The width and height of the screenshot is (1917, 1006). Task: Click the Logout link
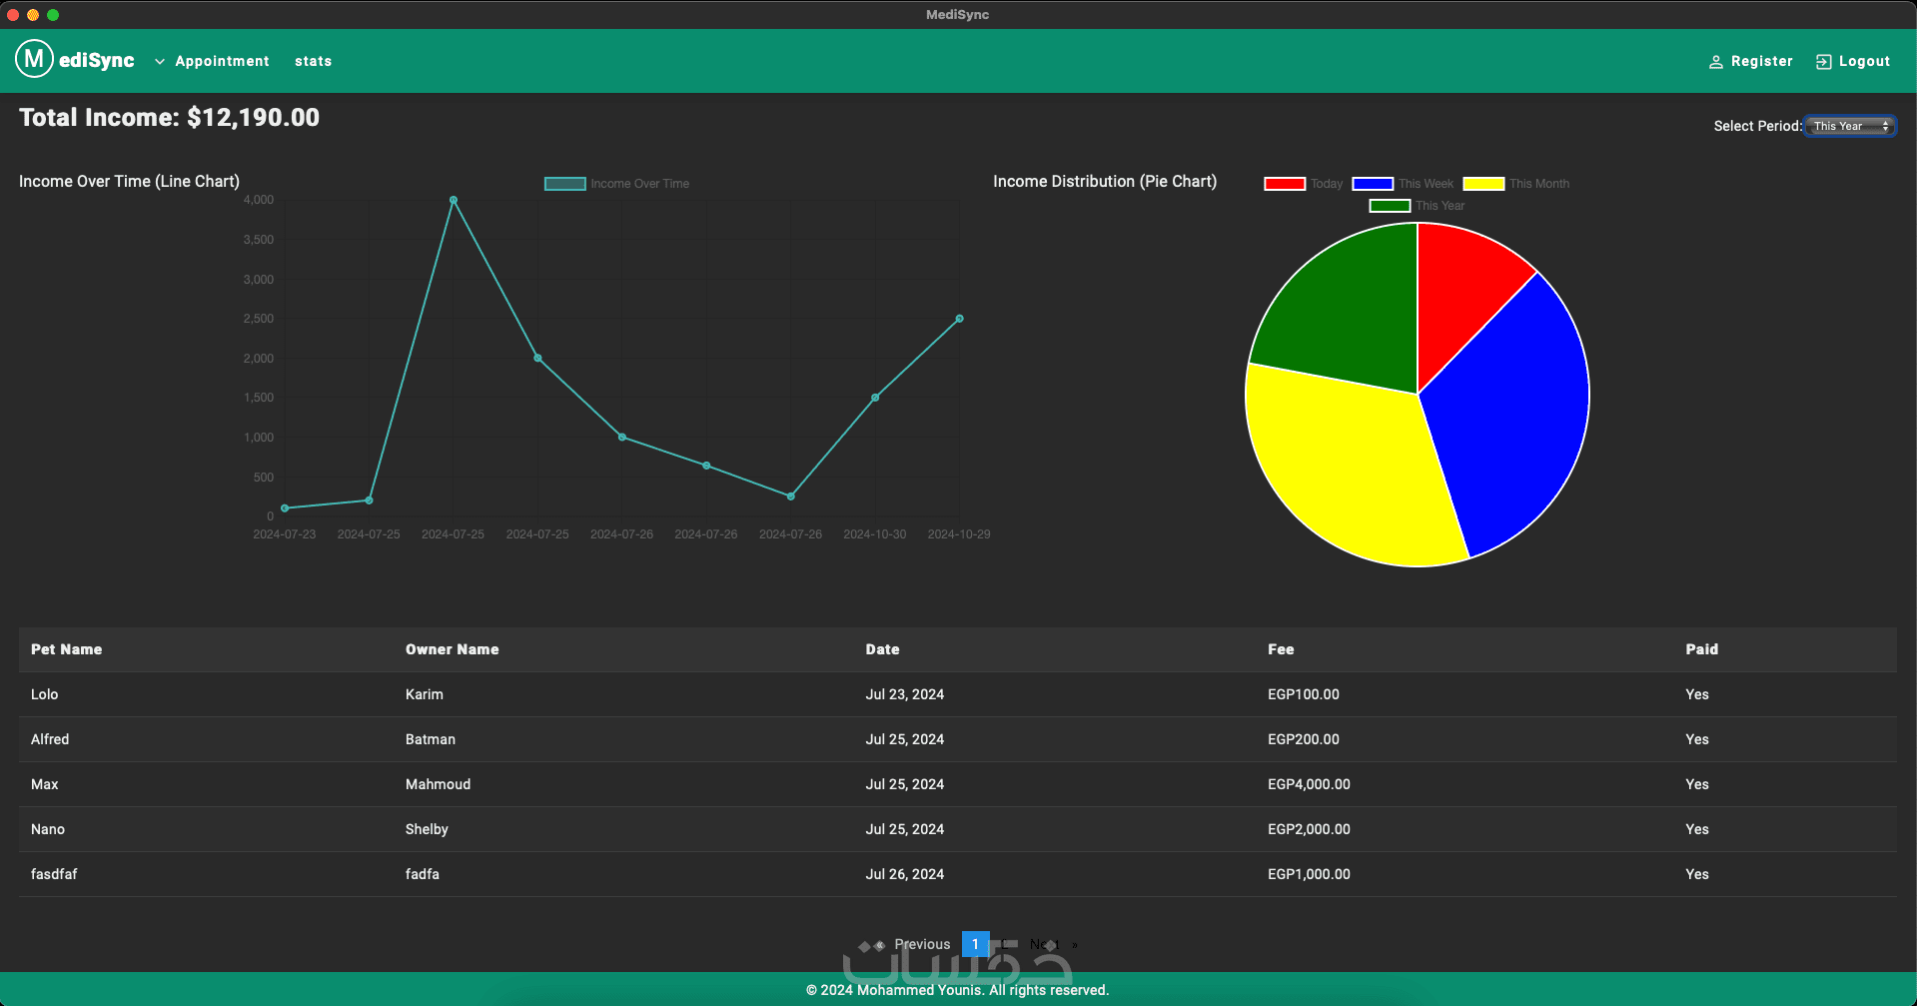tap(1864, 61)
